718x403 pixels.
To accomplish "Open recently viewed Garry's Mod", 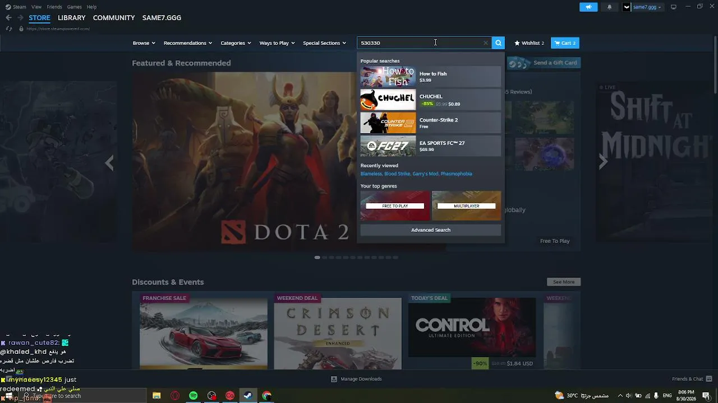I will pyautogui.click(x=425, y=174).
